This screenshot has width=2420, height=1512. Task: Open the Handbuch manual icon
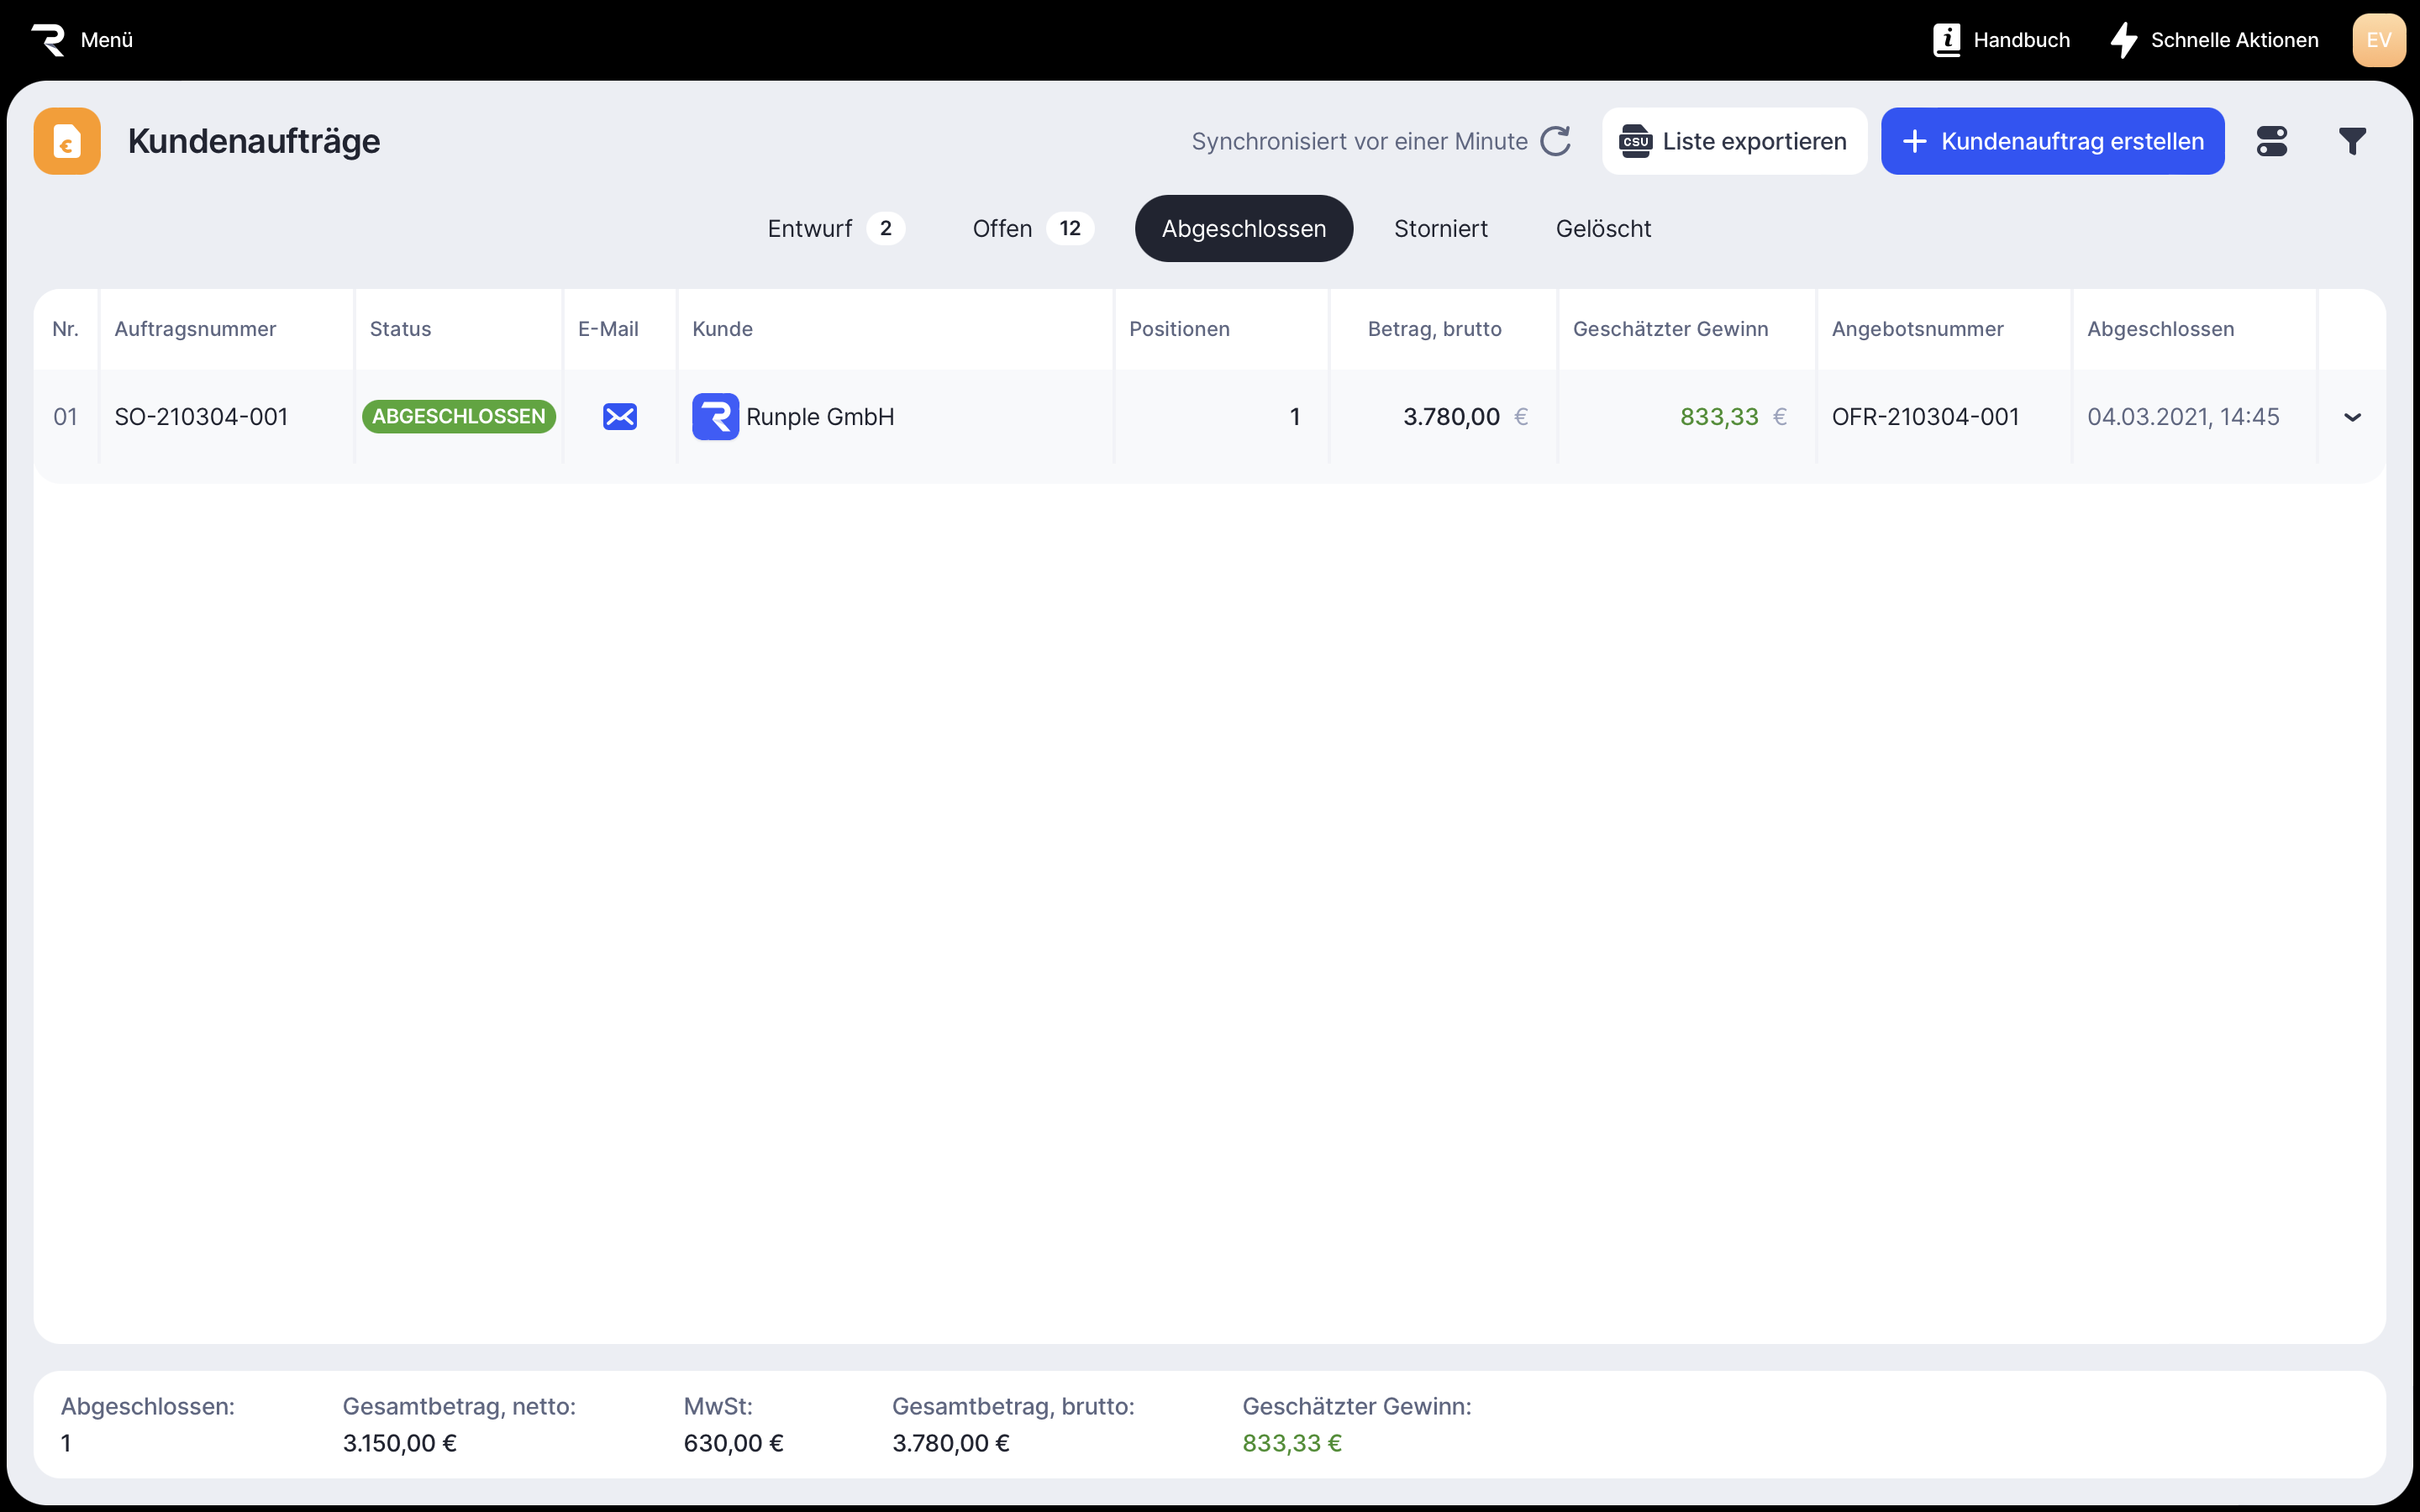click(1946, 40)
